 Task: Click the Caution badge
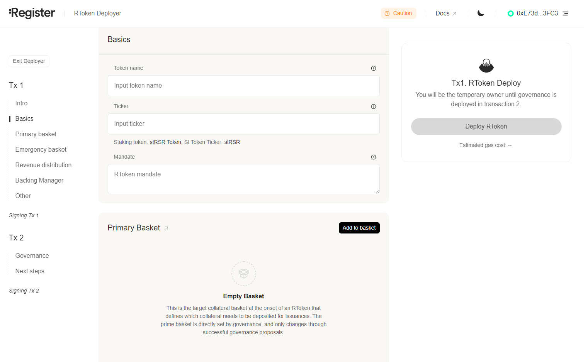[x=398, y=13]
